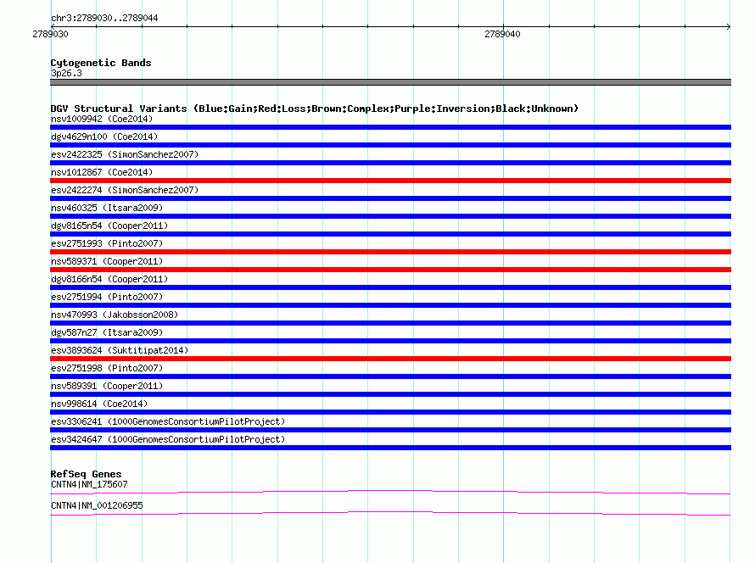The image size is (755, 563).
Task: Click the red loss bar under esv3893624
Action: click(x=390, y=359)
